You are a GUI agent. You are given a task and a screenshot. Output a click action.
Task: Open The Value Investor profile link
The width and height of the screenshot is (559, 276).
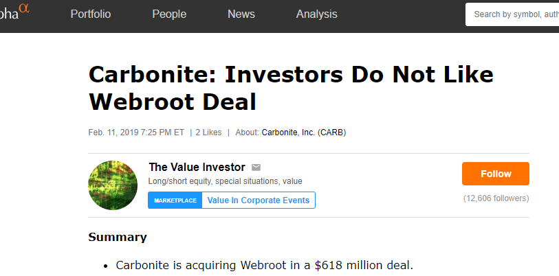point(197,168)
